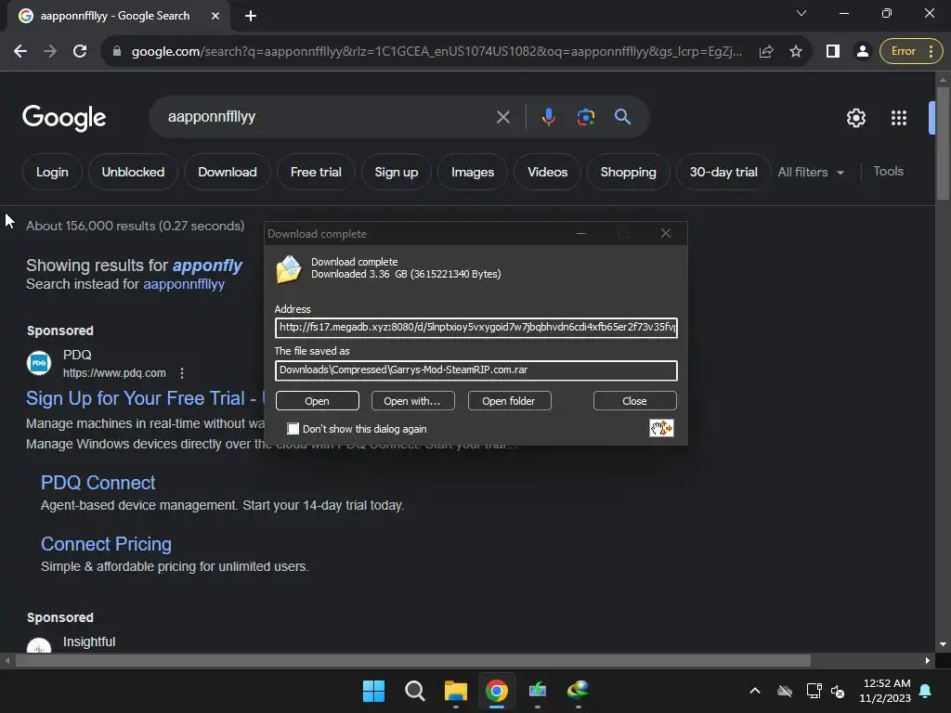
Task: Open the Google apps grid
Action: [899, 118]
